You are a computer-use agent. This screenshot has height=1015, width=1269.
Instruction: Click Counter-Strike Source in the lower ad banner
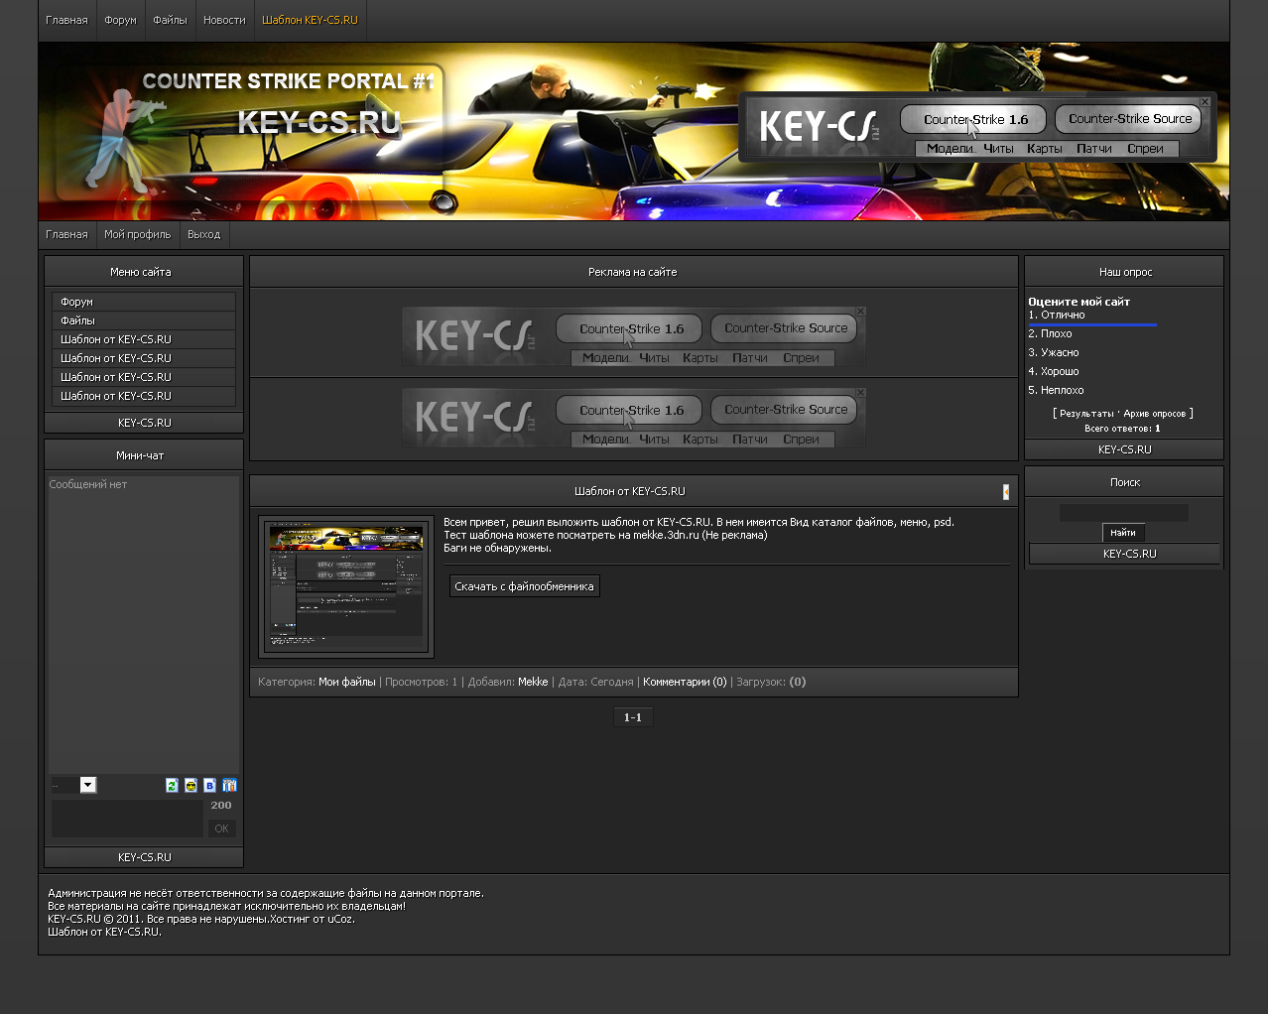click(x=784, y=410)
